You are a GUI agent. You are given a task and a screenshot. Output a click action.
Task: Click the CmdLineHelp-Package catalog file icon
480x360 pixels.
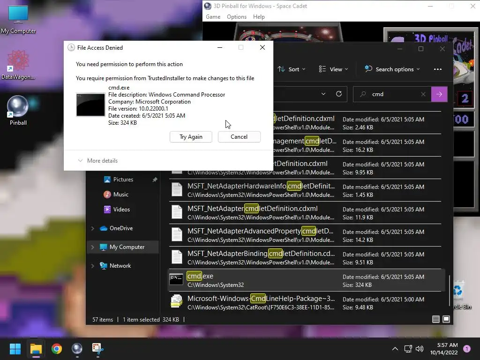click(177, 301)
